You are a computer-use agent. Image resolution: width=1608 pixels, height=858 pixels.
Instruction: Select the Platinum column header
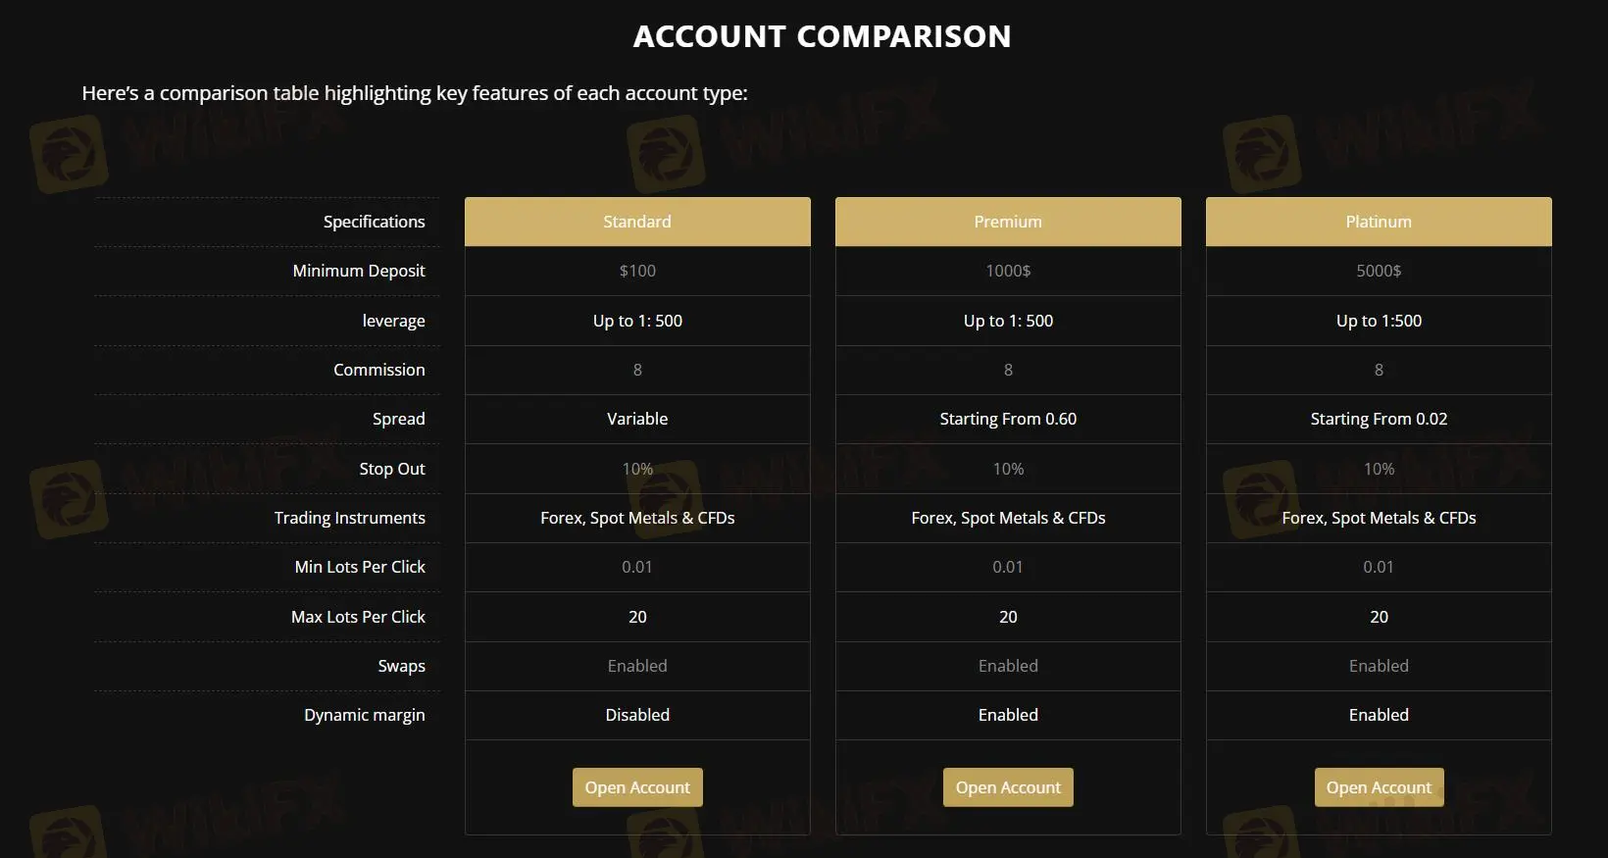(x=1378, y=221)
